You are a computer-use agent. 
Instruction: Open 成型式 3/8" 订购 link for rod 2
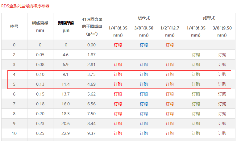(222, 55)
